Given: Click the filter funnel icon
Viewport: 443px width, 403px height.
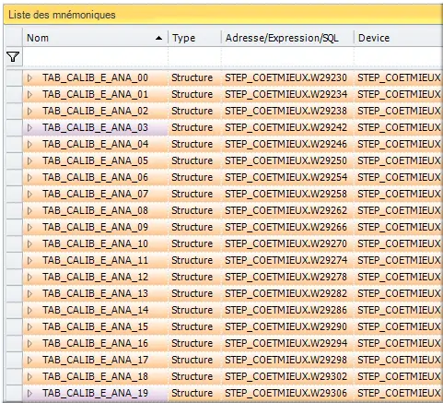Looking at the screenshot, I should pos(13,56).
